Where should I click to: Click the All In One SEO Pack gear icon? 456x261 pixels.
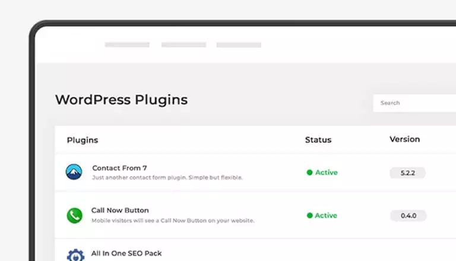(75, 255)
